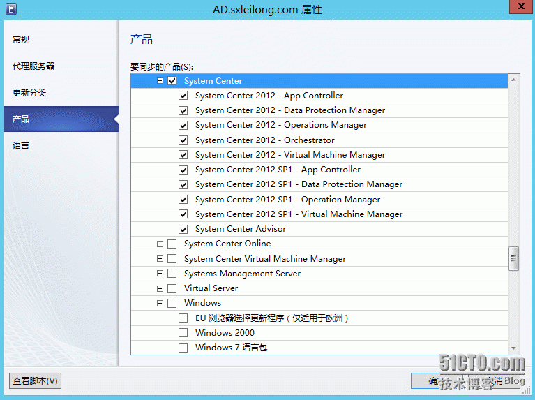Expand the System Center Online node

click(160, 244)
